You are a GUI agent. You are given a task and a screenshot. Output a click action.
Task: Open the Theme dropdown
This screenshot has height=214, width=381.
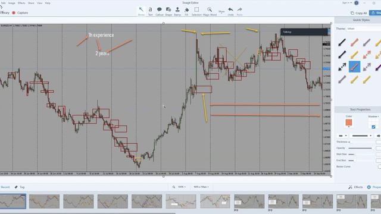(x=364, y=29)
